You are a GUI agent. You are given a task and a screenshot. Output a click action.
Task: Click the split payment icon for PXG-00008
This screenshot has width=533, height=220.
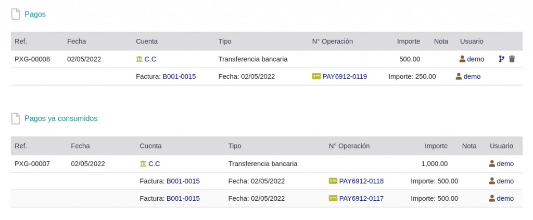[x=501, y=59]
